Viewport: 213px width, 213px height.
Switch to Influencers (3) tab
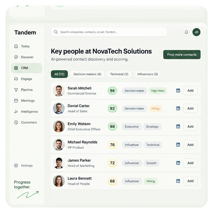click(x=148, y=74)
